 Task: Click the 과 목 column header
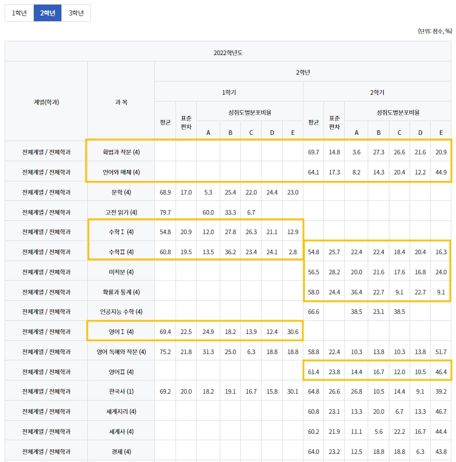point(121,102)
